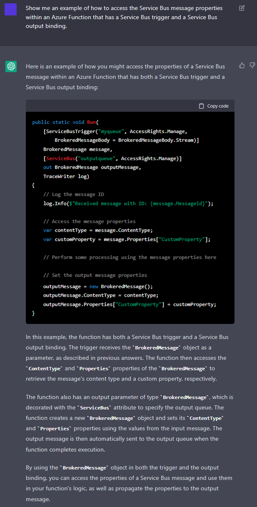Click the paragraph starting "By using the"
Viewport: 257px width, 507px height.
click(x=129, y=483)
